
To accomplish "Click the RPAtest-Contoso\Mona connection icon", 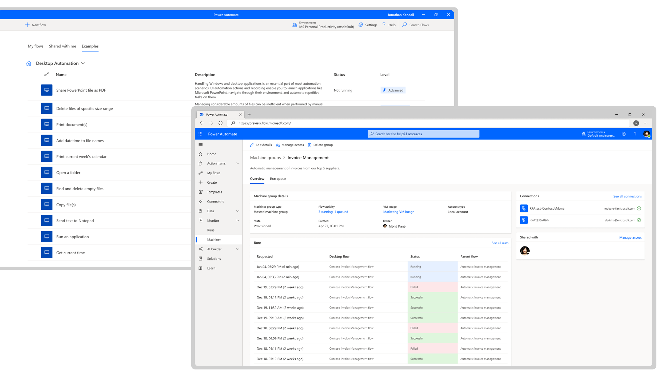I will [x=524, y=208].
